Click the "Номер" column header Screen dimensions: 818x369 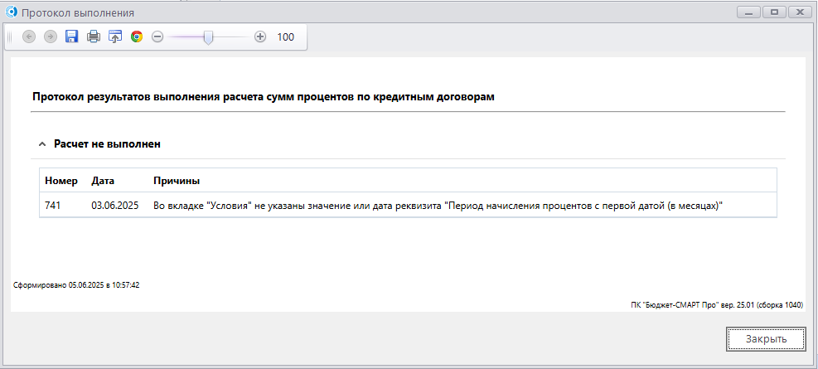(x=61, y=181)
